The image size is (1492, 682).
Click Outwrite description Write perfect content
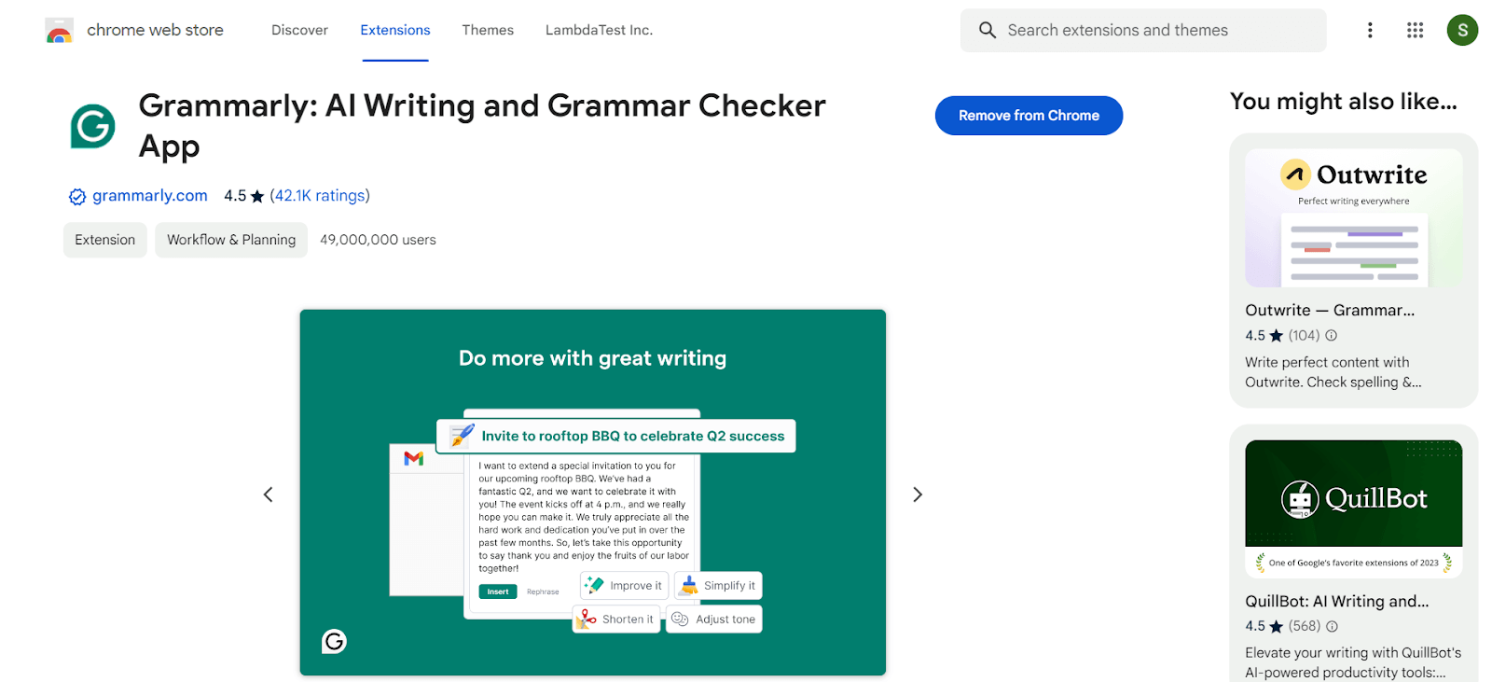(1333, 372)
